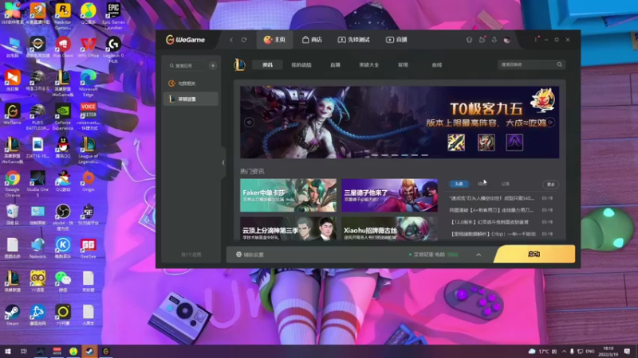Open the 我的战绩 sub-tab
The width and height of the screenshot is (638, 358).
pyautogui.click(x=301, y=65)
